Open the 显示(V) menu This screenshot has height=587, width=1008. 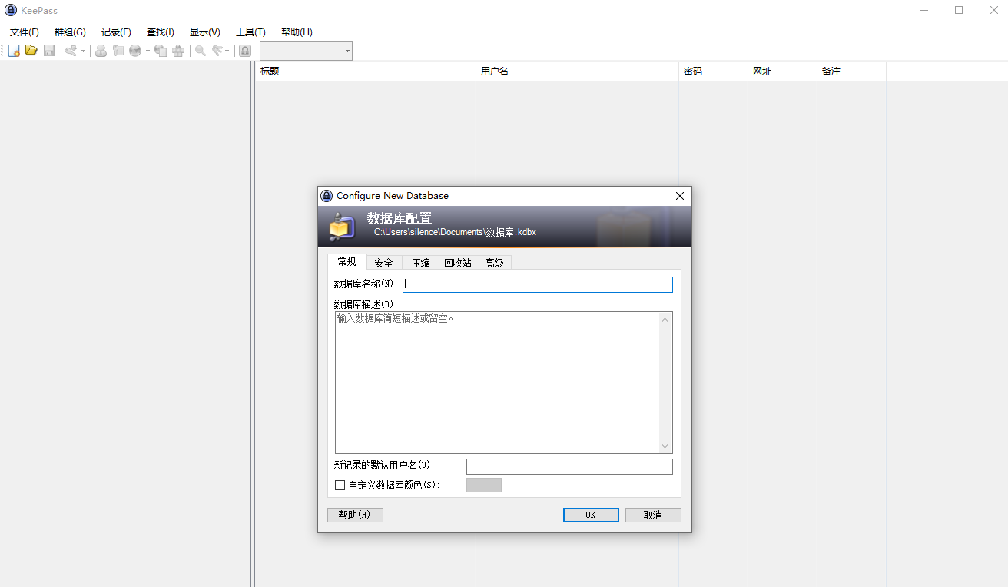[205, 32]
